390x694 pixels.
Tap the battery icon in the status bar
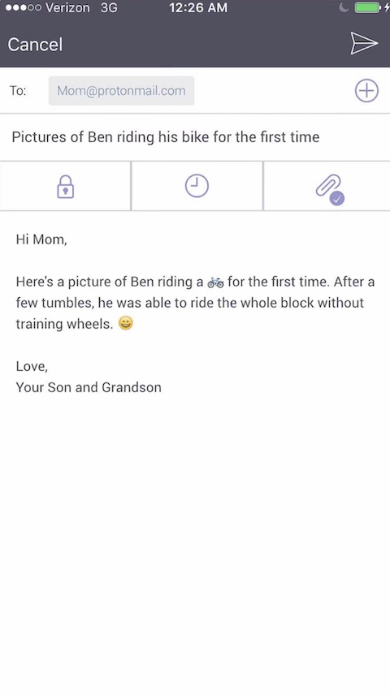coord(368,7)
